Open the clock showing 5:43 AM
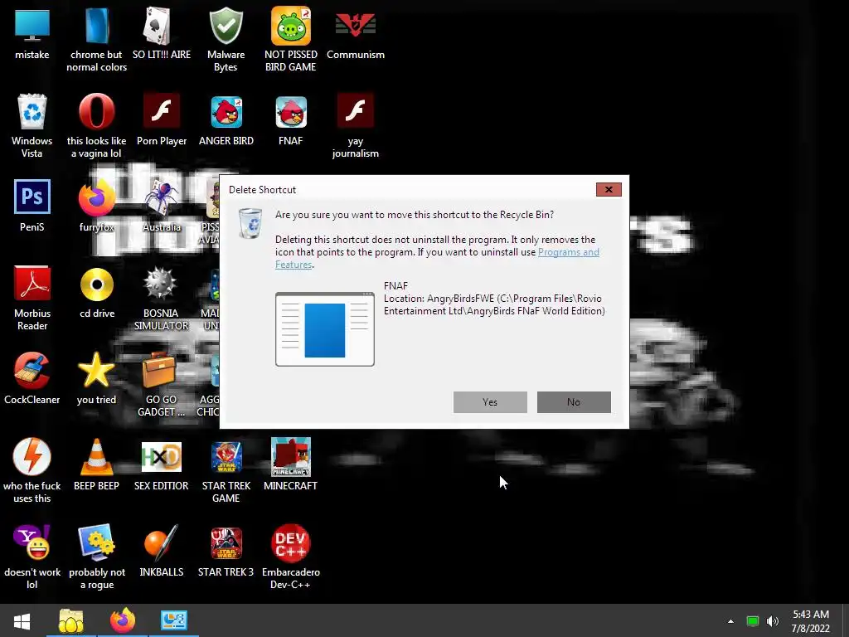Viewport: 849px width, 637px height. [811, 621]
